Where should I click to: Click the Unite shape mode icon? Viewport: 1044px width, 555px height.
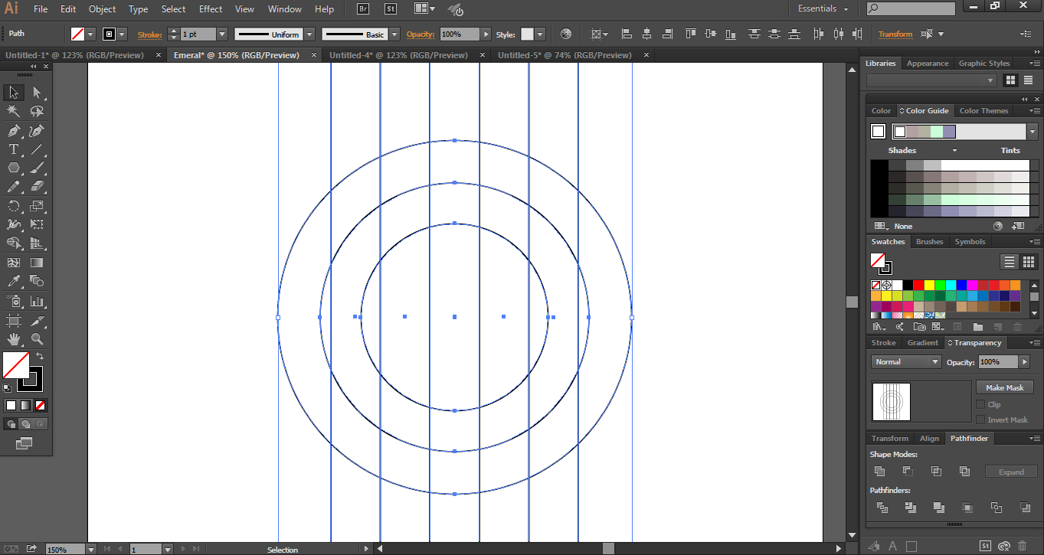tap(879, 472)
